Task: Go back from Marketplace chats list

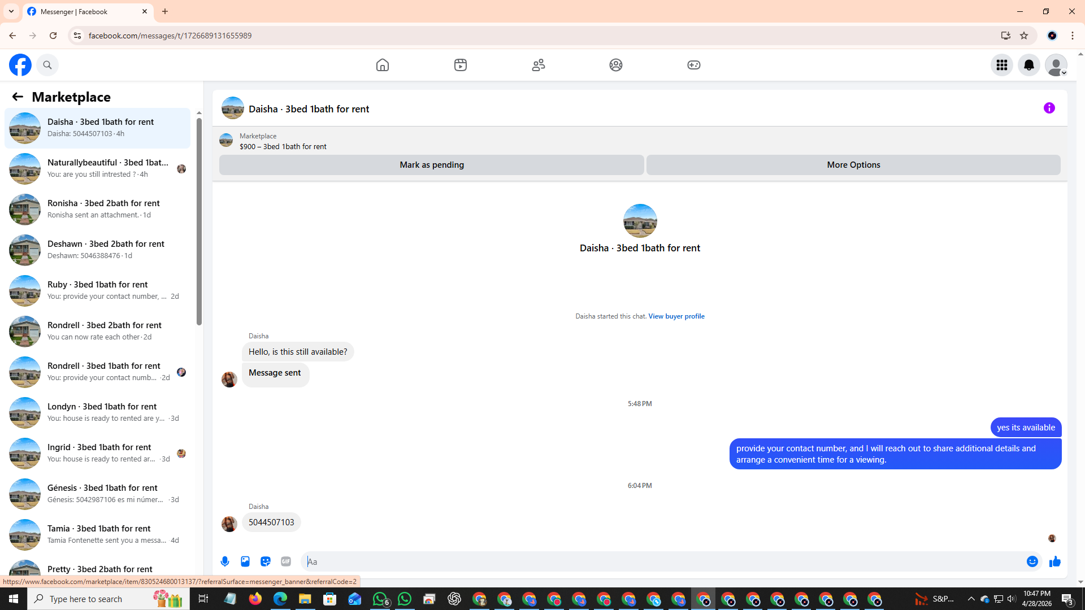Action: pyautogui.click(x=18, y=97)
